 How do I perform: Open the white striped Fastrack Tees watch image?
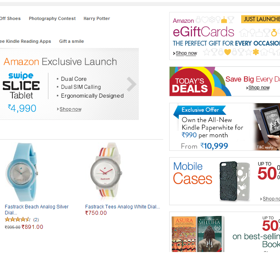(x=103, y=172)
